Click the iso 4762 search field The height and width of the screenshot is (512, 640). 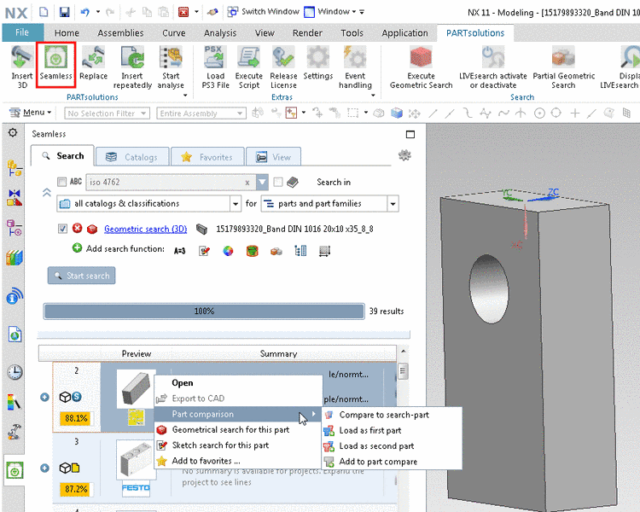[171, 182]
